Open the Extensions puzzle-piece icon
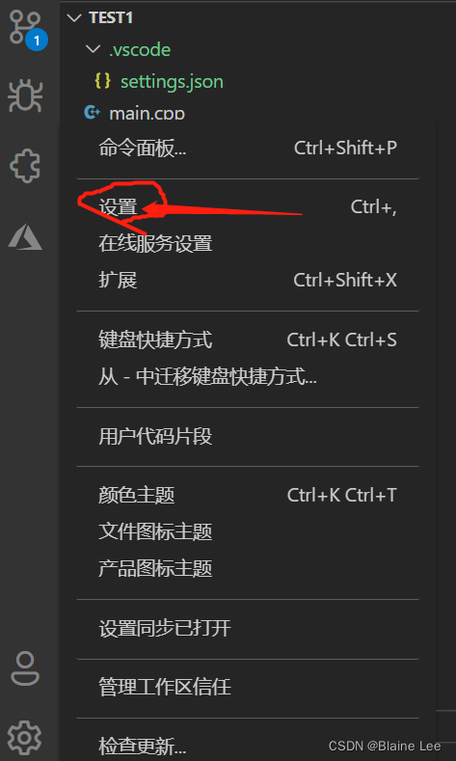Screen dimensions: 456x761 (25, 166)
